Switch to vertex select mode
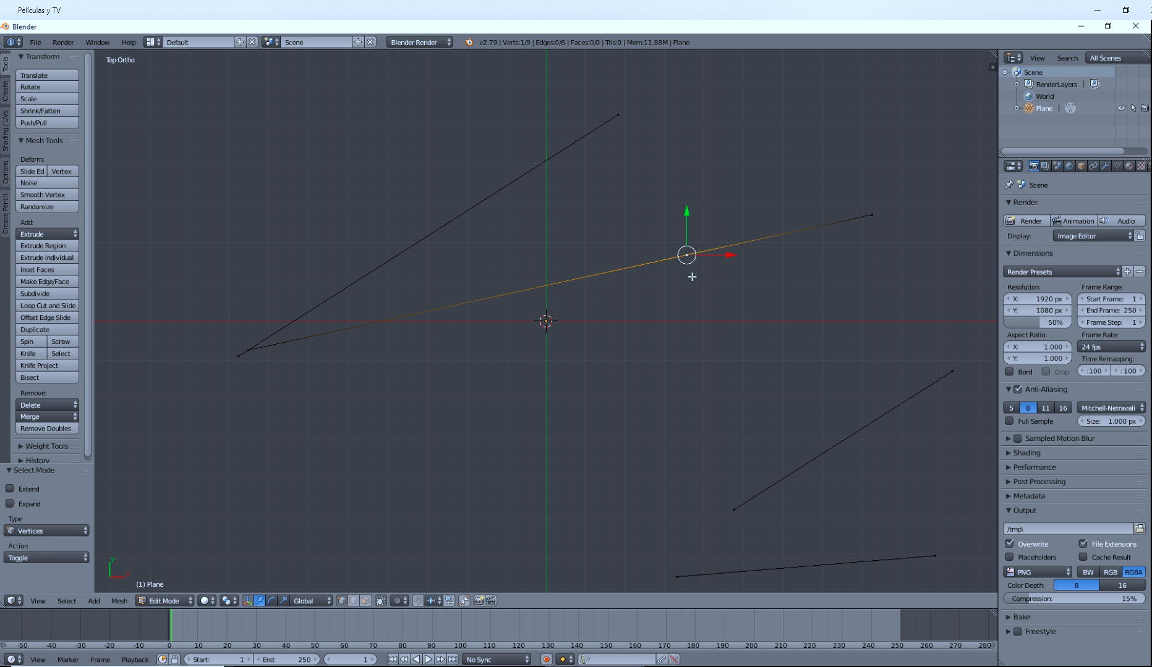Image resolution: width=1152 pixels, height=667 pixels. tap(342, 601)
